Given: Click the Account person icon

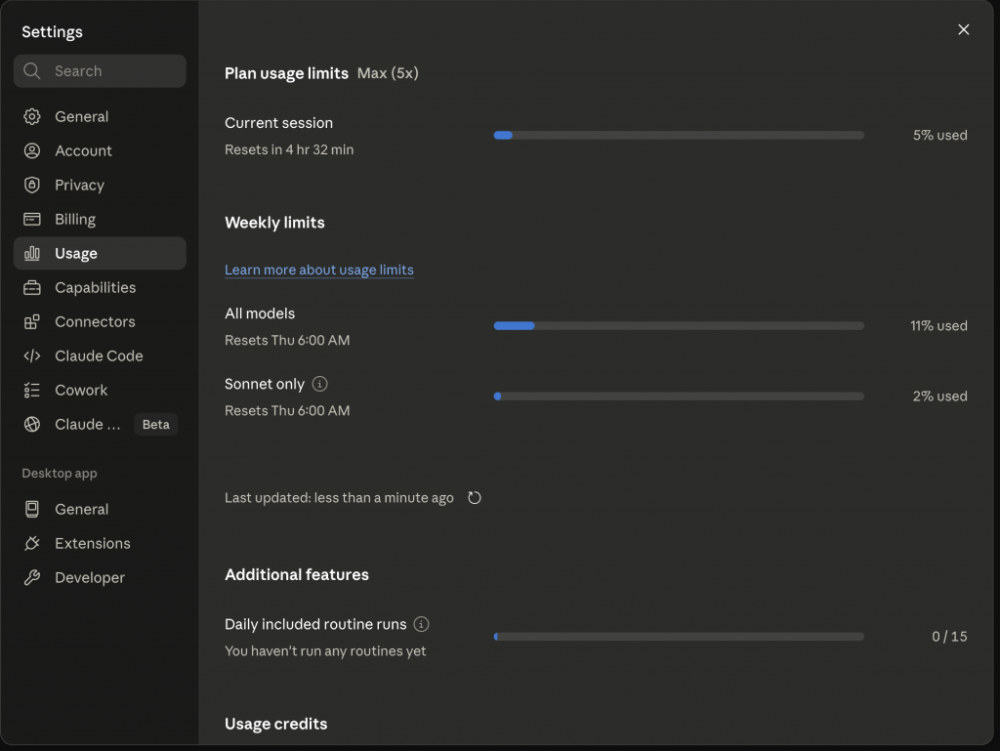Looking at the screenshot, I should pos(32,150).
